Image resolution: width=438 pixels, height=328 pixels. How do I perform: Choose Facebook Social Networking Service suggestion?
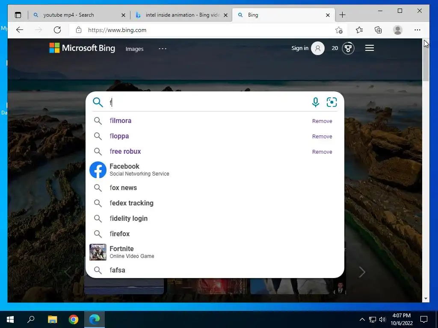click(215, 170)
